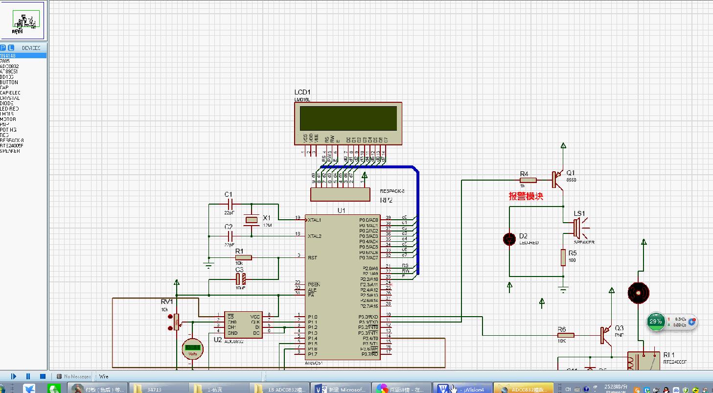Viewport: 713px width, 393px height.
Task: Select AT89C51 in the device list
Action: pos(9,71)
